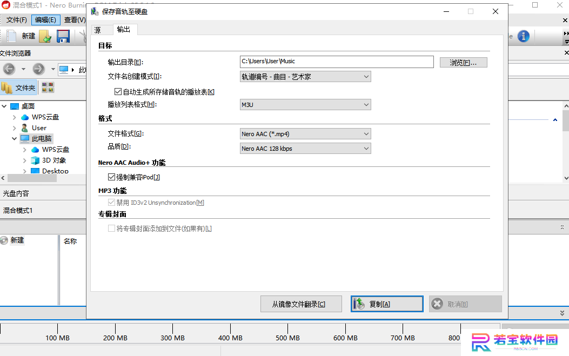The width and height of the screenshot is (569, 356).
Task: Toggle the 强制兼容iPod checkbox
Action: point(111,177)
